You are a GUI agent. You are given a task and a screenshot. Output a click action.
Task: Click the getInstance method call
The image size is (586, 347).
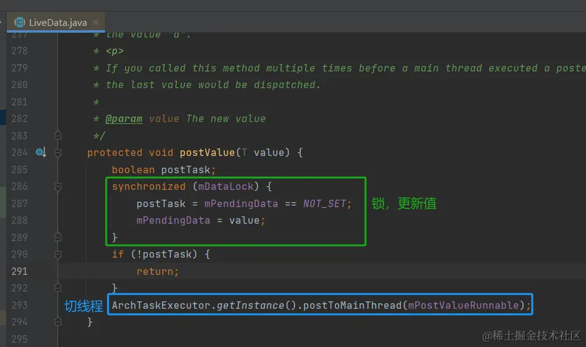click(x=251, y=305)
